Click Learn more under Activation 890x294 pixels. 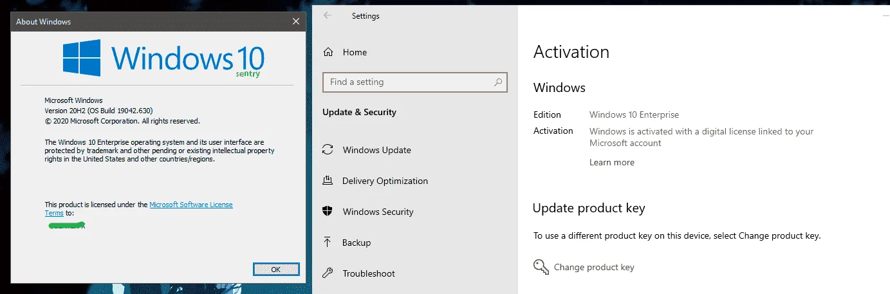tap(612, 162)
